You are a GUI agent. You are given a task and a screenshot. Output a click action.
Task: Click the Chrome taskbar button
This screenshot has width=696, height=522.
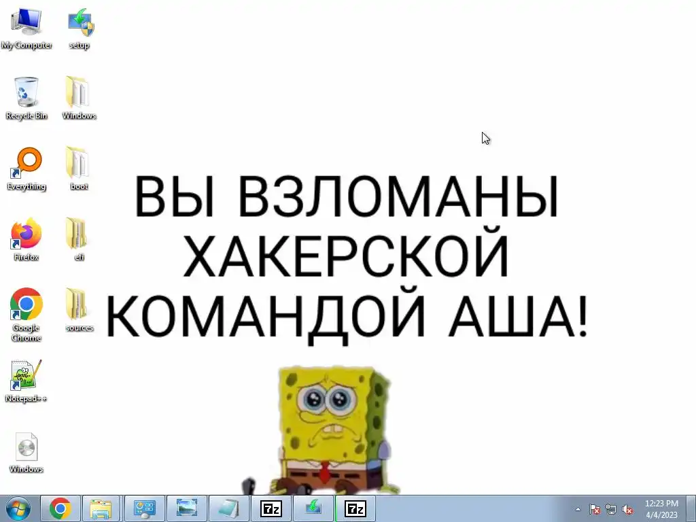click(x=60, y=508)
